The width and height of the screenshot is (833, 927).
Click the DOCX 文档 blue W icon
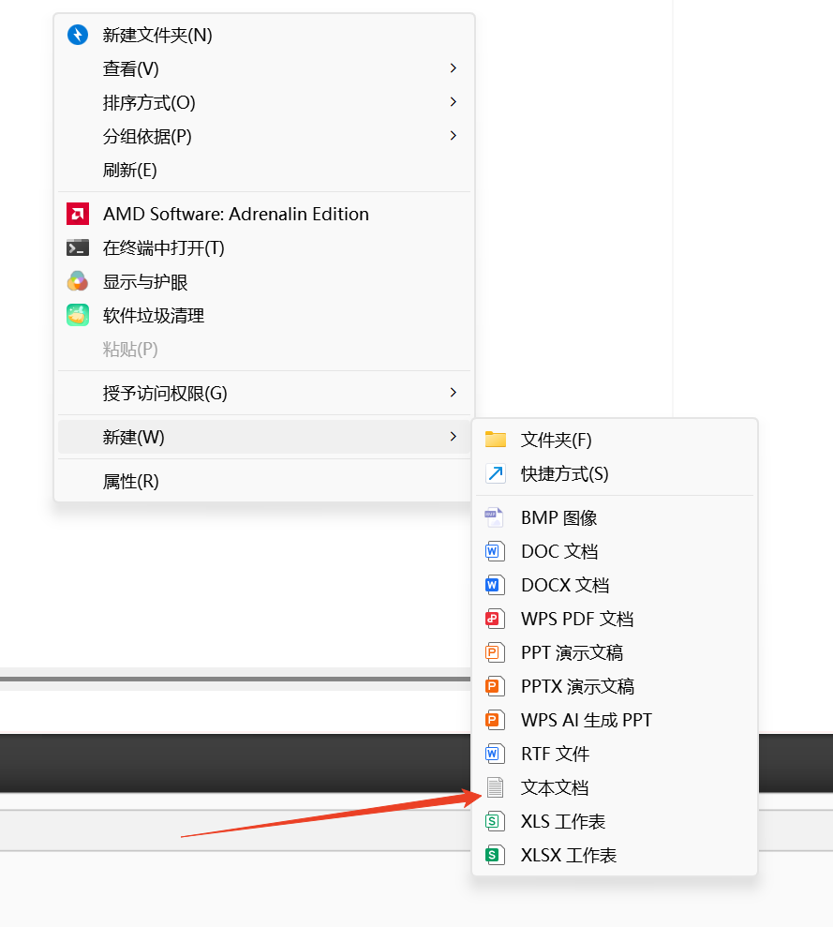click(x=495, y=585)
